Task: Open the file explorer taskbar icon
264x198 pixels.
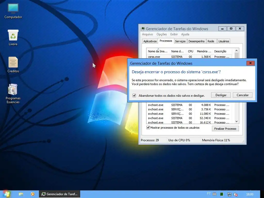Action: [x=21, y=194]
